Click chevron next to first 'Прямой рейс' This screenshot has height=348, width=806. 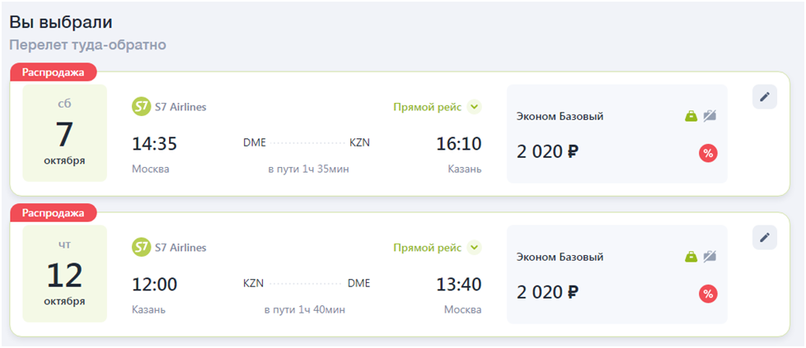tap(474, 106)
